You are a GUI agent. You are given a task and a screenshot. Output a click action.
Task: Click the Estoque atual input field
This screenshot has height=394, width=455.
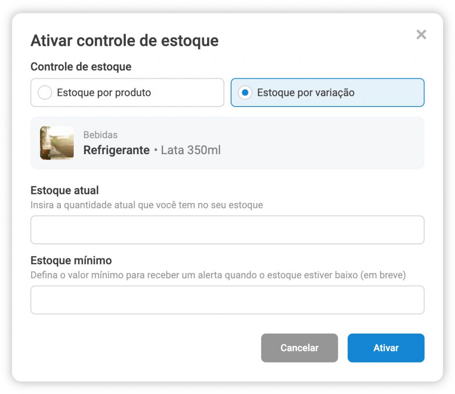[x=227, y=229]
